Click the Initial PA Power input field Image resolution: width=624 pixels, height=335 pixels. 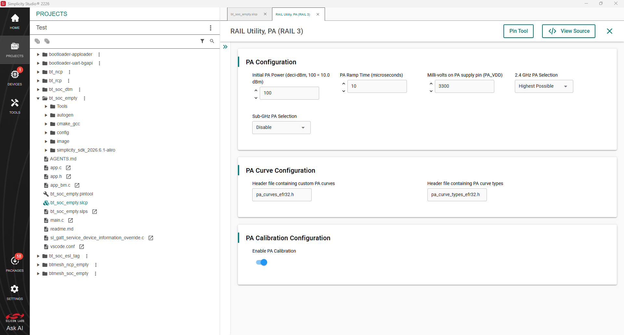click(289, 93)
